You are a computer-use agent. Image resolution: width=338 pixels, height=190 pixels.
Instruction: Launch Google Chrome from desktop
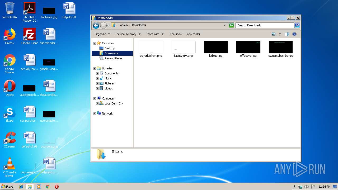tap(10, 64)
